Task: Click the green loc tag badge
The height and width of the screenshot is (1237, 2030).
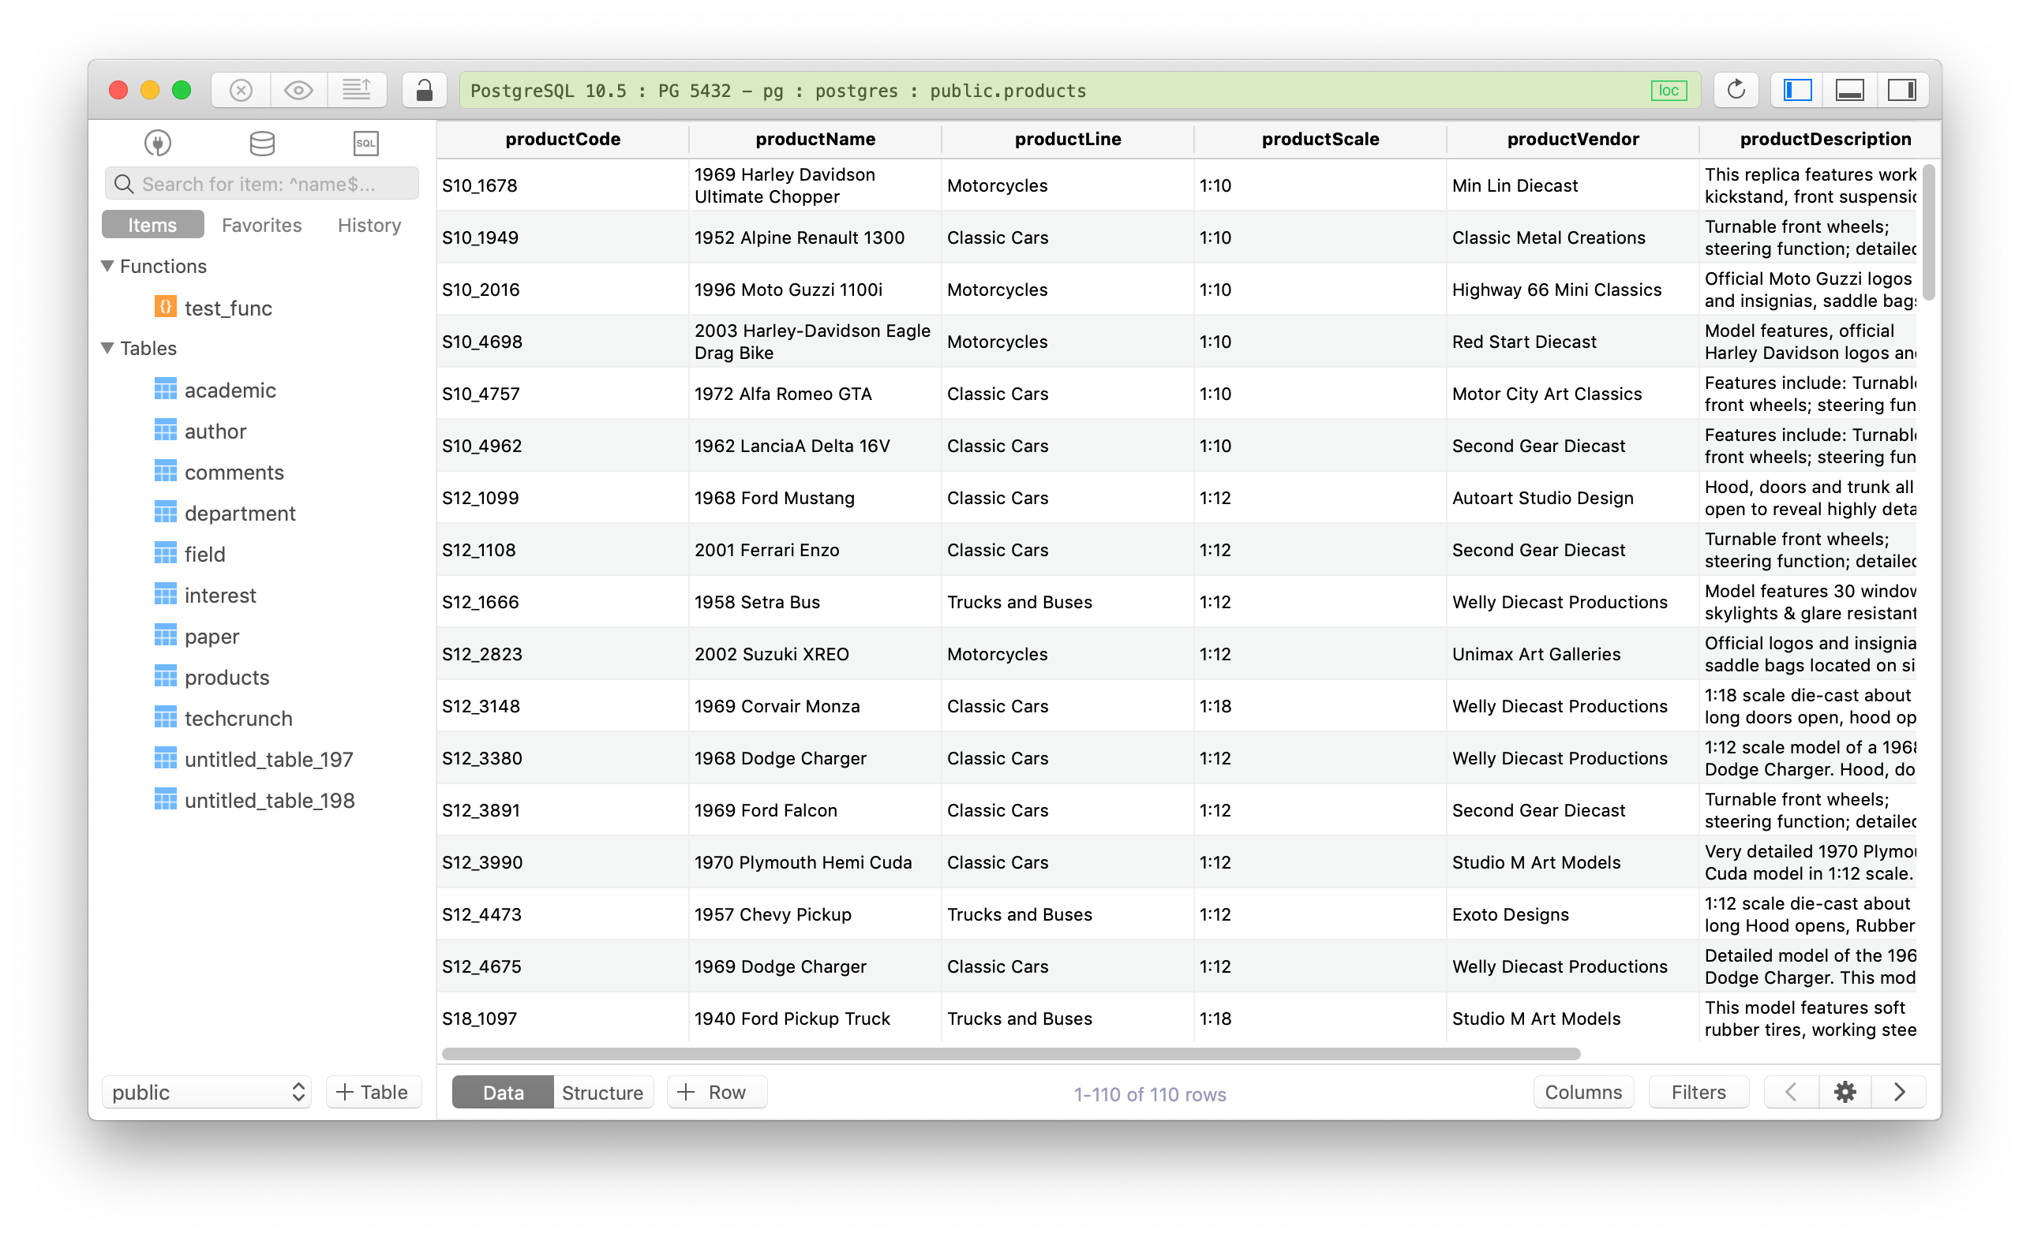Action: pos(1669,91)
